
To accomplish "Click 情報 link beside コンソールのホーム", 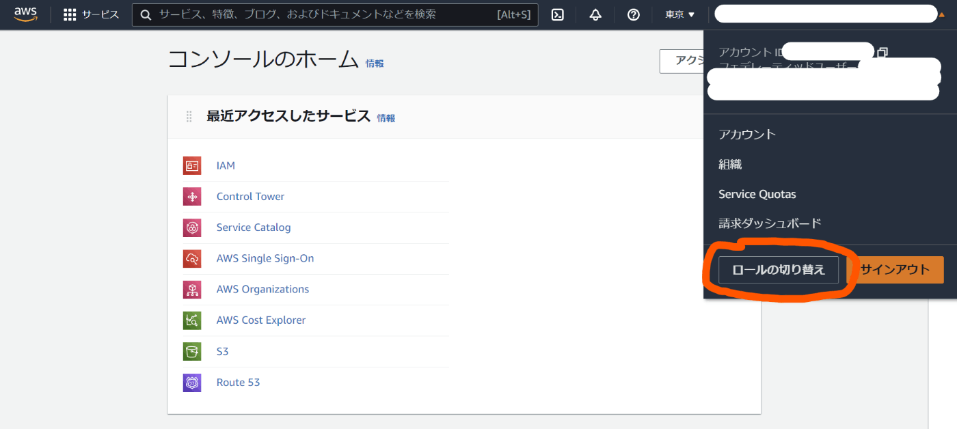I will [375, 64].
